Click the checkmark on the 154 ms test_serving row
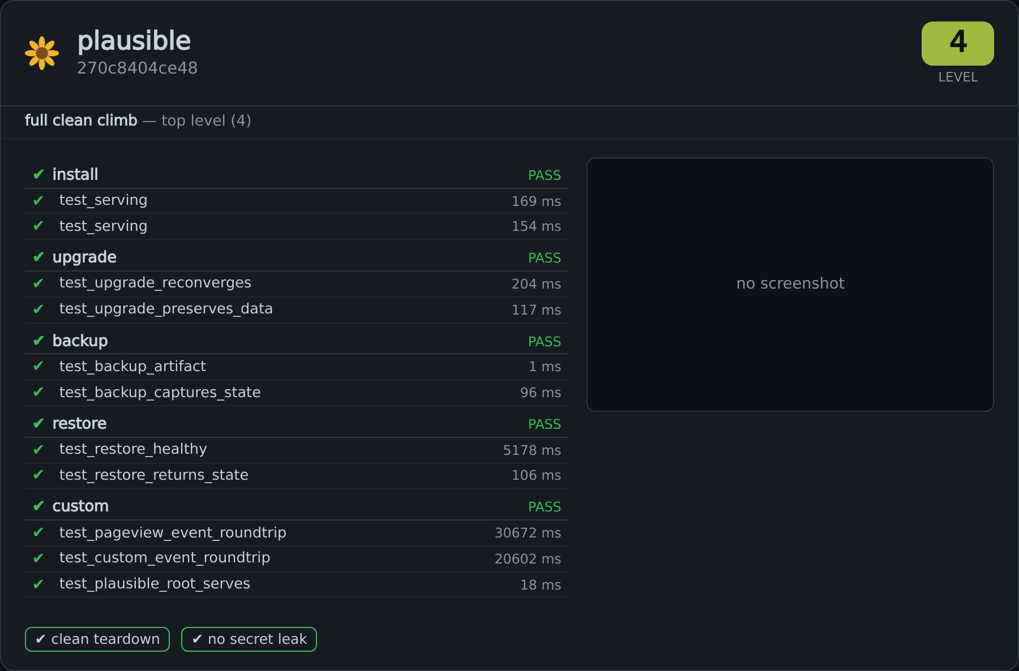This screenshot has height=671, width=1019. coord(38,226)
